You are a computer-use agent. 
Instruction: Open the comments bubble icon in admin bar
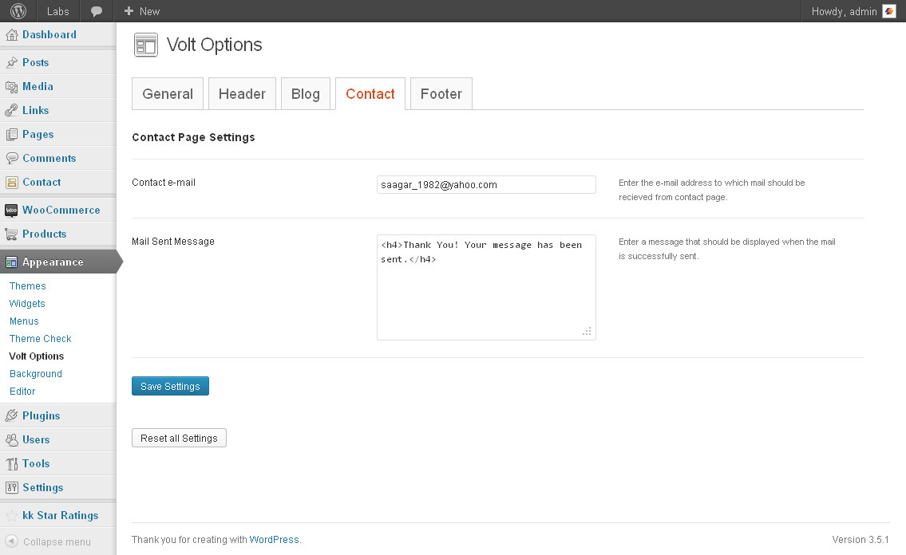click(96, 11)
